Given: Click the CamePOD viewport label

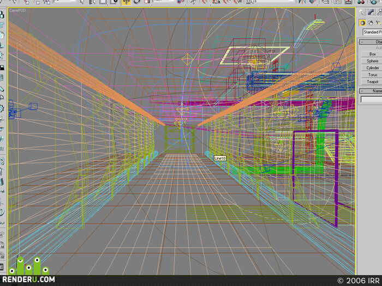Looking at the screenshot, I should click(17, 10).
